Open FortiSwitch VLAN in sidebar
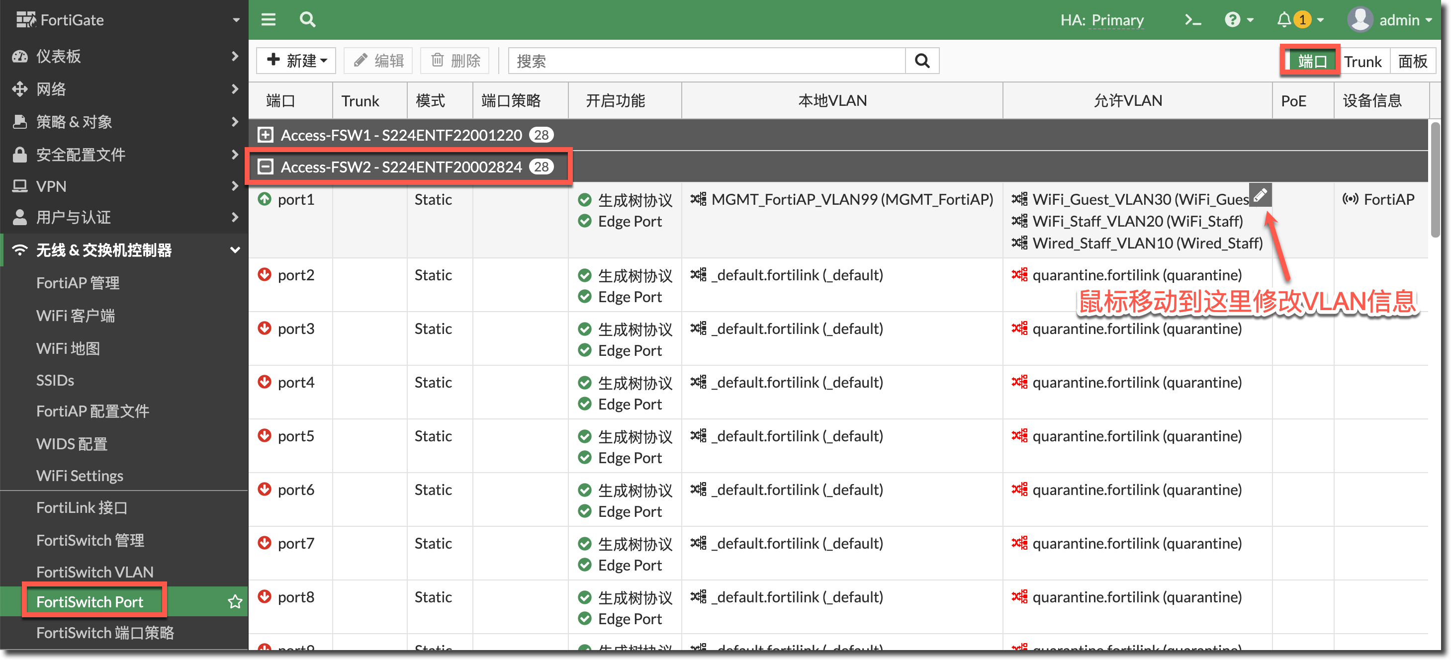1451x660 pixels. (94, 572)
